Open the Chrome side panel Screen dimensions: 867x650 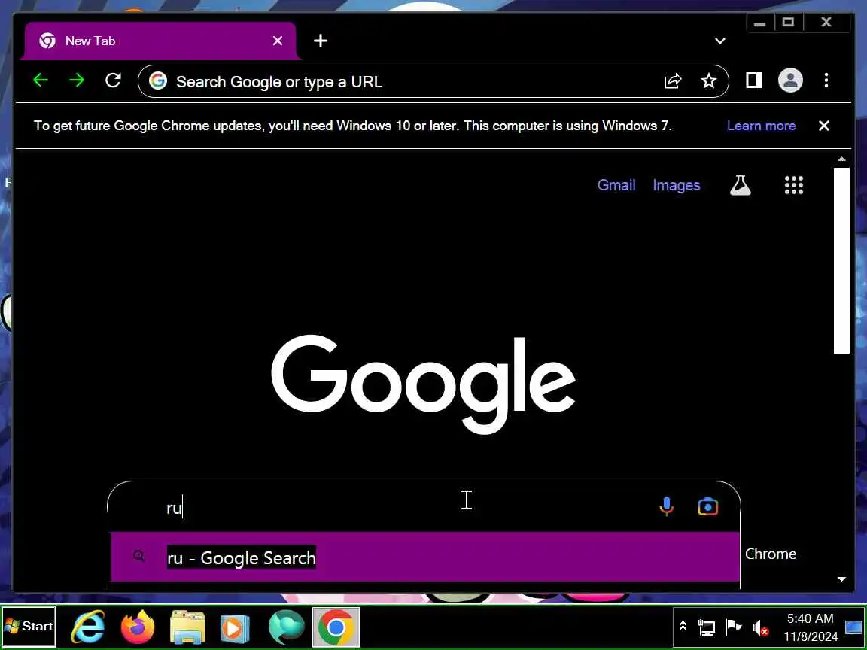(x=753, y=80)
